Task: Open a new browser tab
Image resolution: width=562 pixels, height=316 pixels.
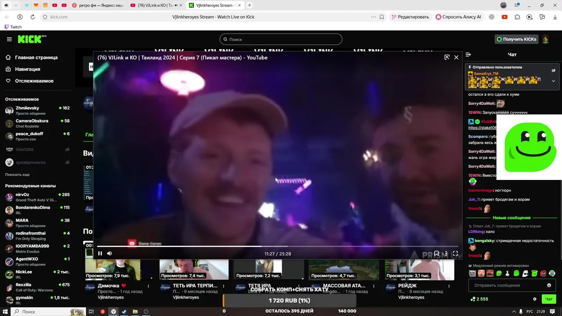Action: coord(249,5)
